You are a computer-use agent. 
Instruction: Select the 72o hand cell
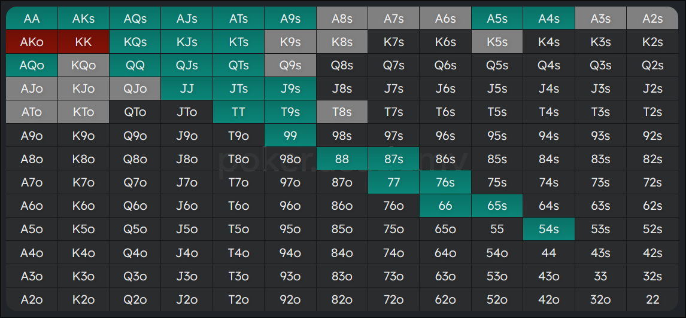click(x=393, y=299)
